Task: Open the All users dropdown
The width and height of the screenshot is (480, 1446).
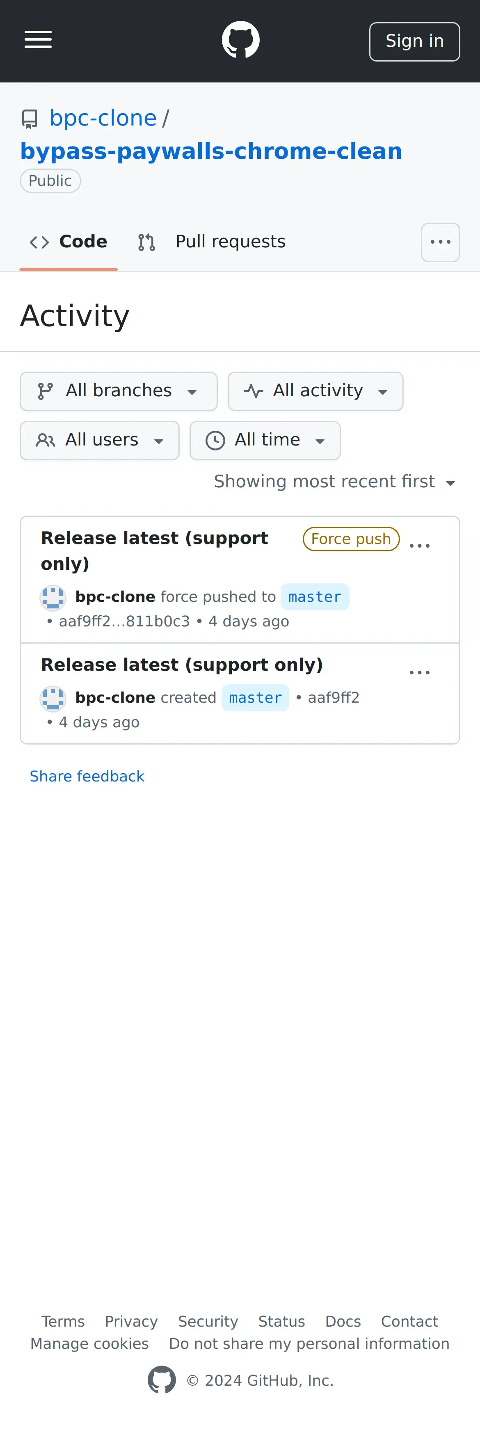Action: click(x=99, y=440)
